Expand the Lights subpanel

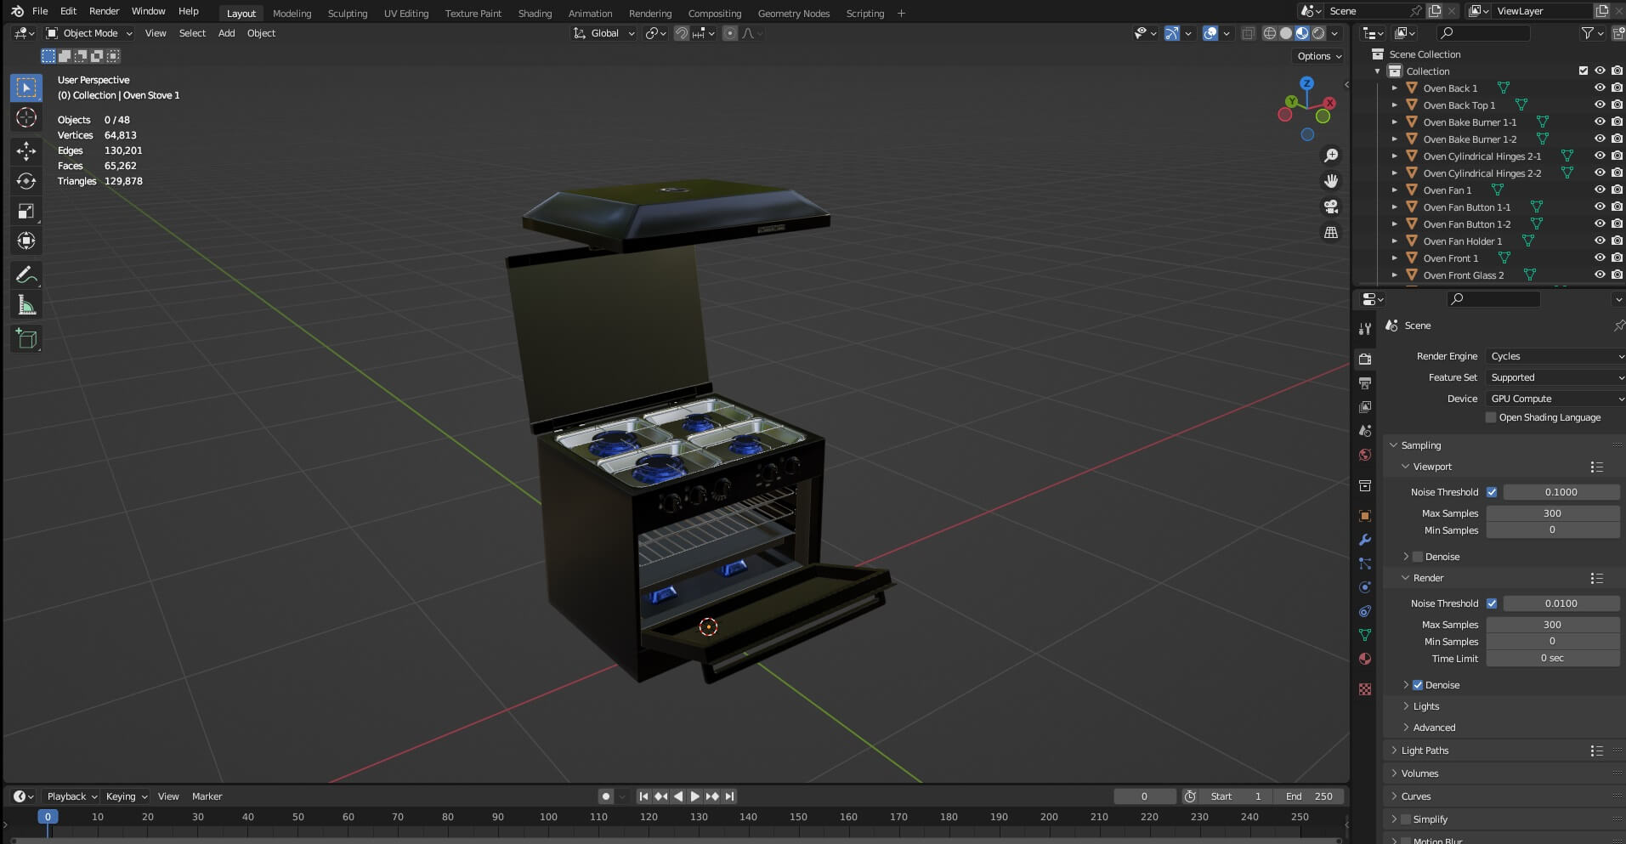click(x=1425, y=706)
